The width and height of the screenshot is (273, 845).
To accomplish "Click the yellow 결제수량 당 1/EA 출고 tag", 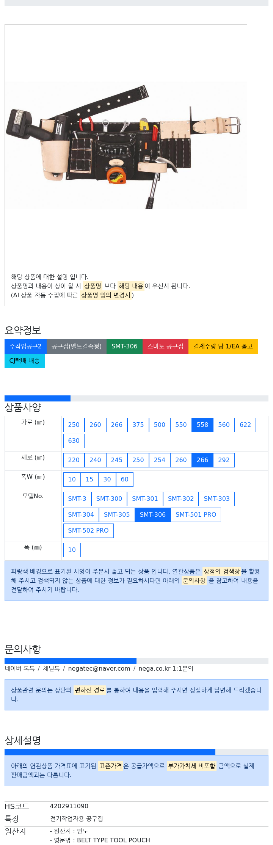I will (223, 346).
